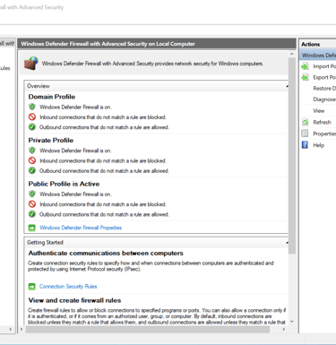The image size is (336, 345).
Task: Click Private Profile firewall on shield icon
Action: [32, 151]
